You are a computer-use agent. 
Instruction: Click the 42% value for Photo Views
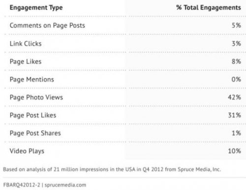tap(235, 97)
